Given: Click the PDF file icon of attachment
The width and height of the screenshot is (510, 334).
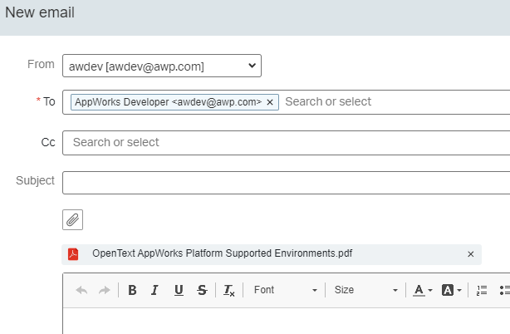Looking at the screenshot, I should pyautogui.click(x=73, y=254).
